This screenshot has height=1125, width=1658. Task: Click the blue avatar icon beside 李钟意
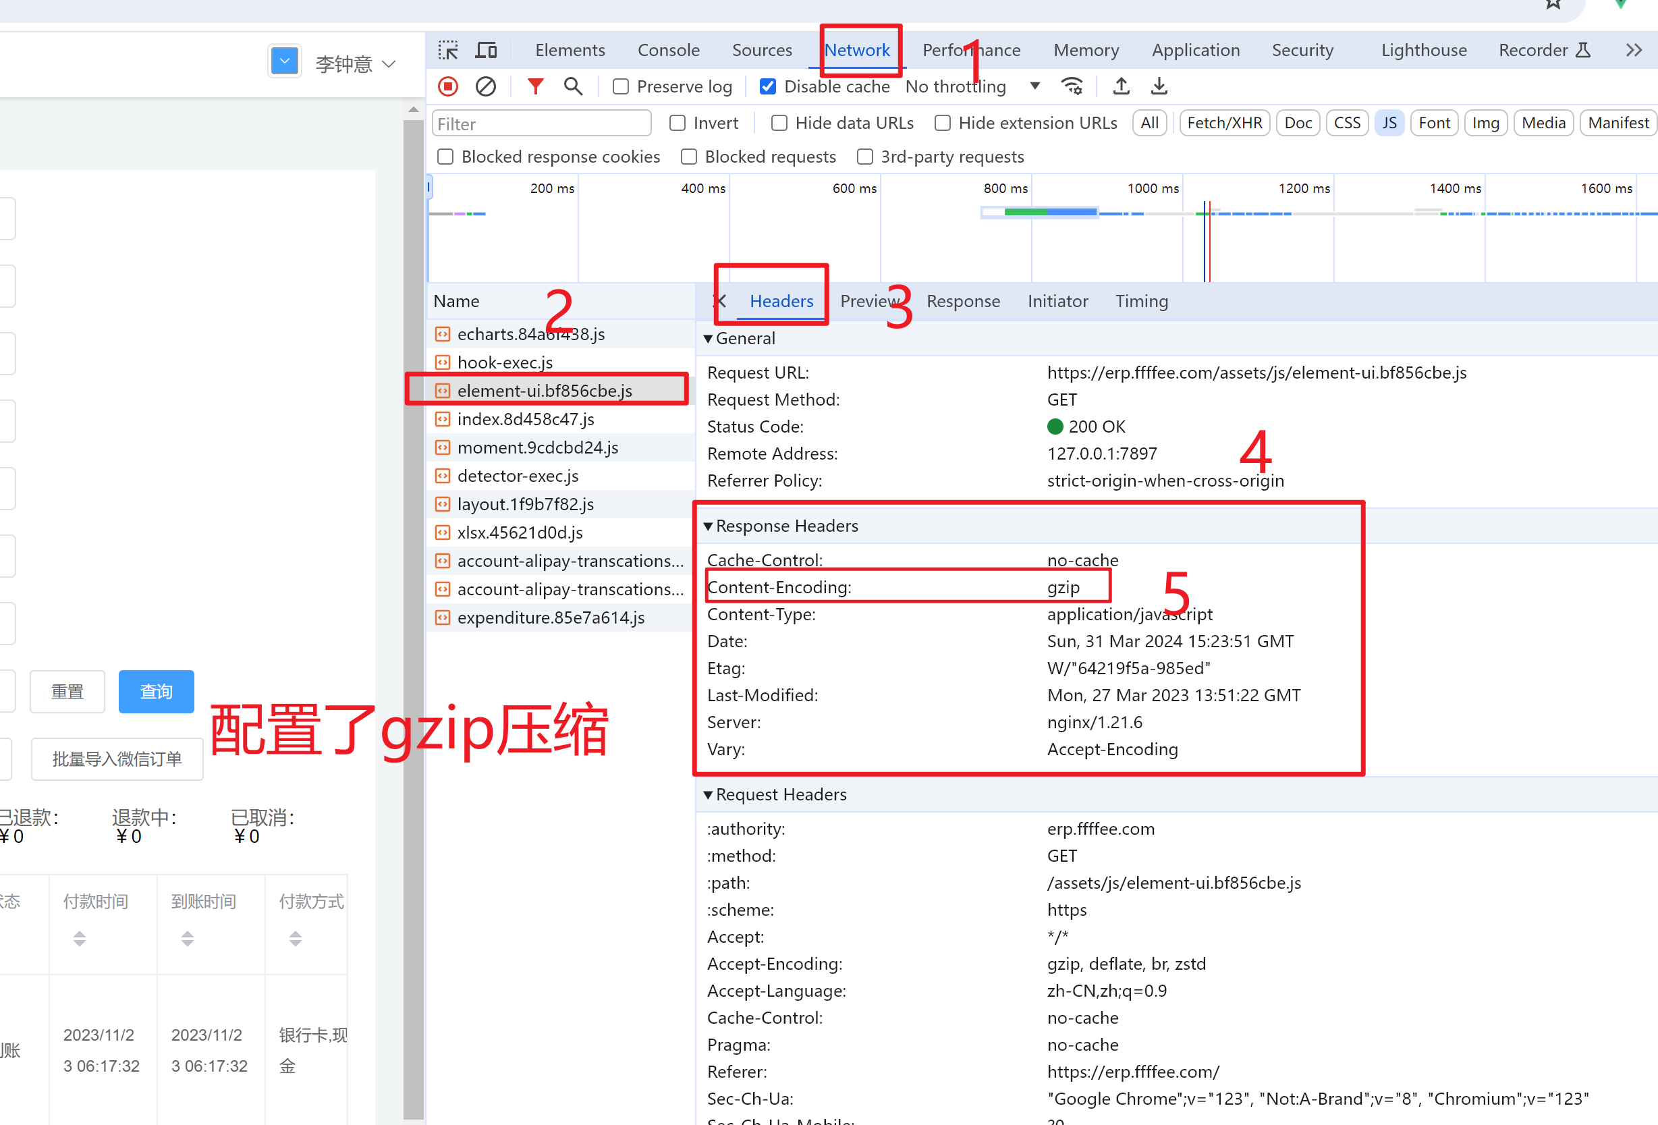[x=285, y=61]
